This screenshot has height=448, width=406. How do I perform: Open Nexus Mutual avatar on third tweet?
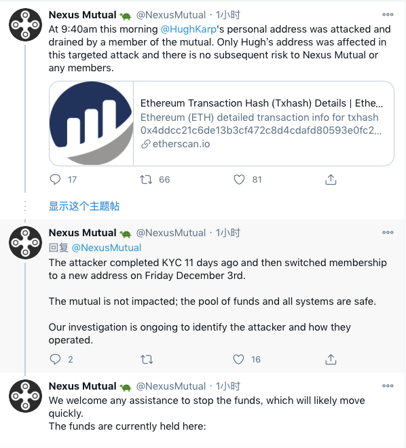(x=25, y=396)
